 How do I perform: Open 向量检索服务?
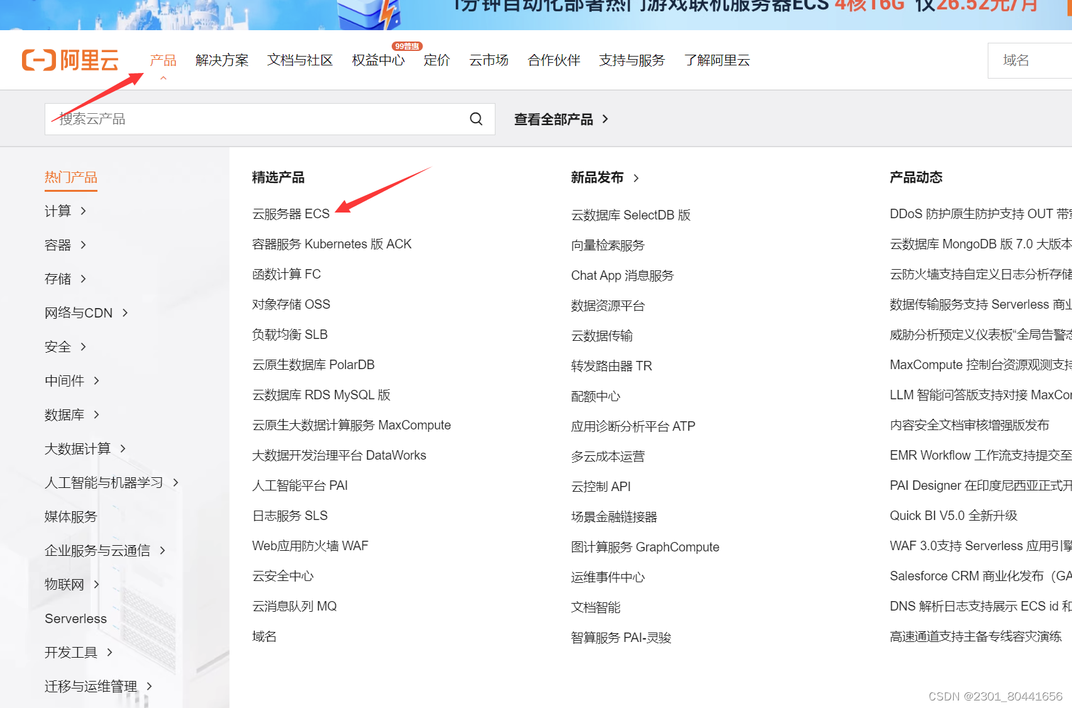coord(608,245)
